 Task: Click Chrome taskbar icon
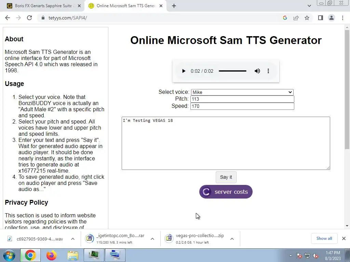tap(30, 255)
